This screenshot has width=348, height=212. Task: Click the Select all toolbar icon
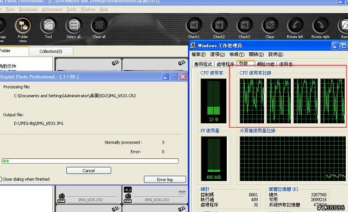click(x=74, y=26)
